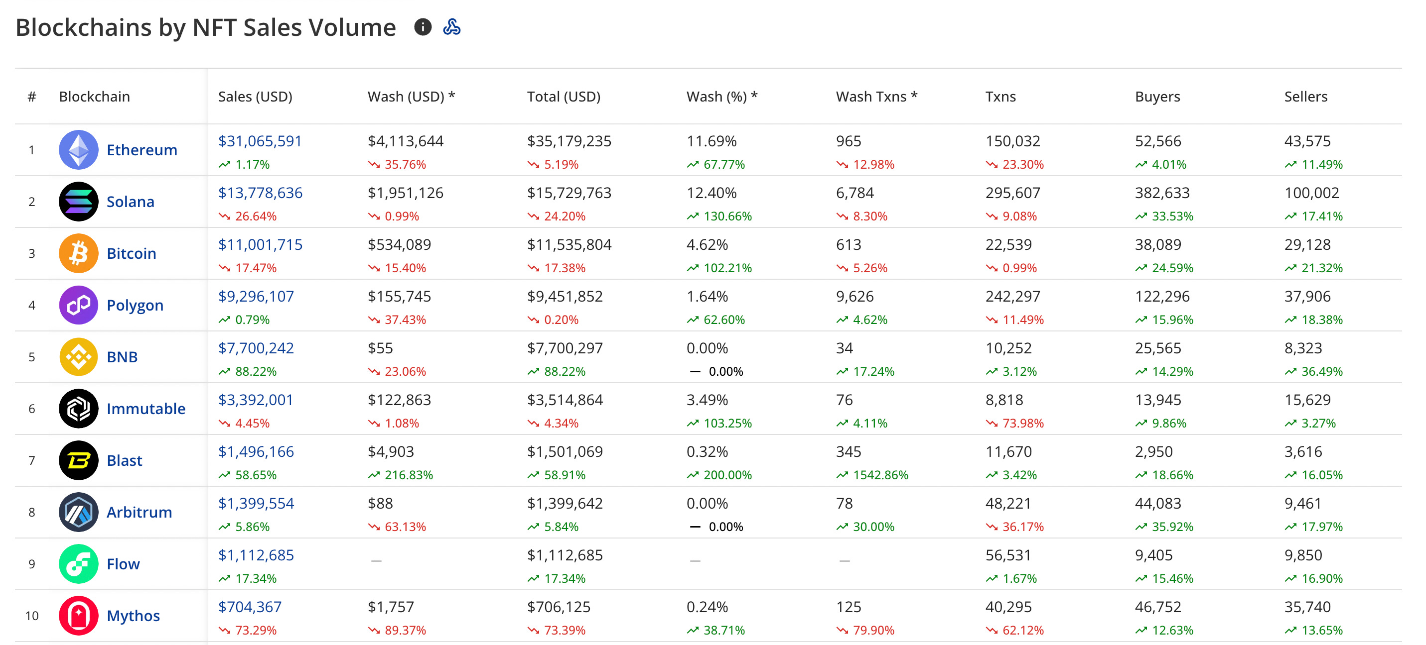Click the webhook icon next to title
The width and height of the screenshot is (1426, 645).
pyautogui.click(x=452, y=27)
